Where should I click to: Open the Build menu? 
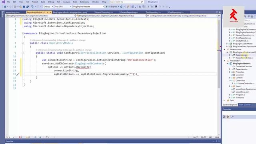(43, 2)
